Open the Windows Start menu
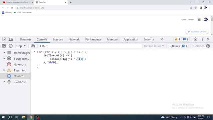Image resolution: width=213 pixels, height=120 pixels. point(3,117)
